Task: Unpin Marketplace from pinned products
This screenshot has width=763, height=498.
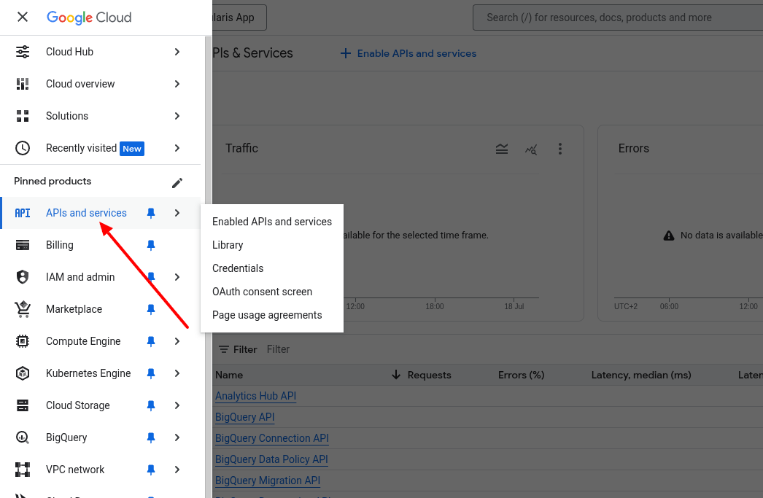Action: point(151,309)
